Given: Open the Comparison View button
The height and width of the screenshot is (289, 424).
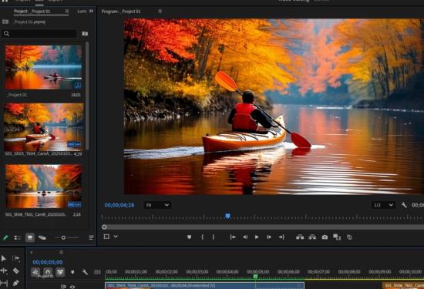Looking at the screenshot, I should pos(337,237).
